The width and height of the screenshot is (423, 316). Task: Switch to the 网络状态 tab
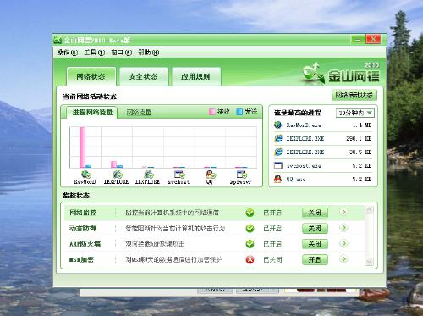(91, 76)
